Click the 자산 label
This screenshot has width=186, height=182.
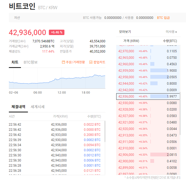[17, 18]
